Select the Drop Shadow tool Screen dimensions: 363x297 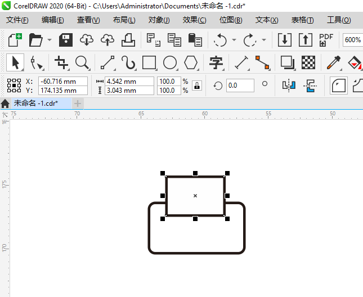tap(288, 62)
